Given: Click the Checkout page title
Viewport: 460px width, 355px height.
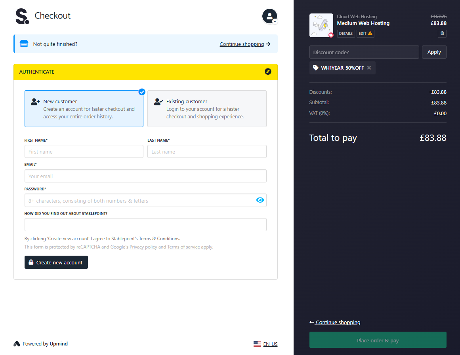Looking at the screenshot, I should tap(53, 15).
